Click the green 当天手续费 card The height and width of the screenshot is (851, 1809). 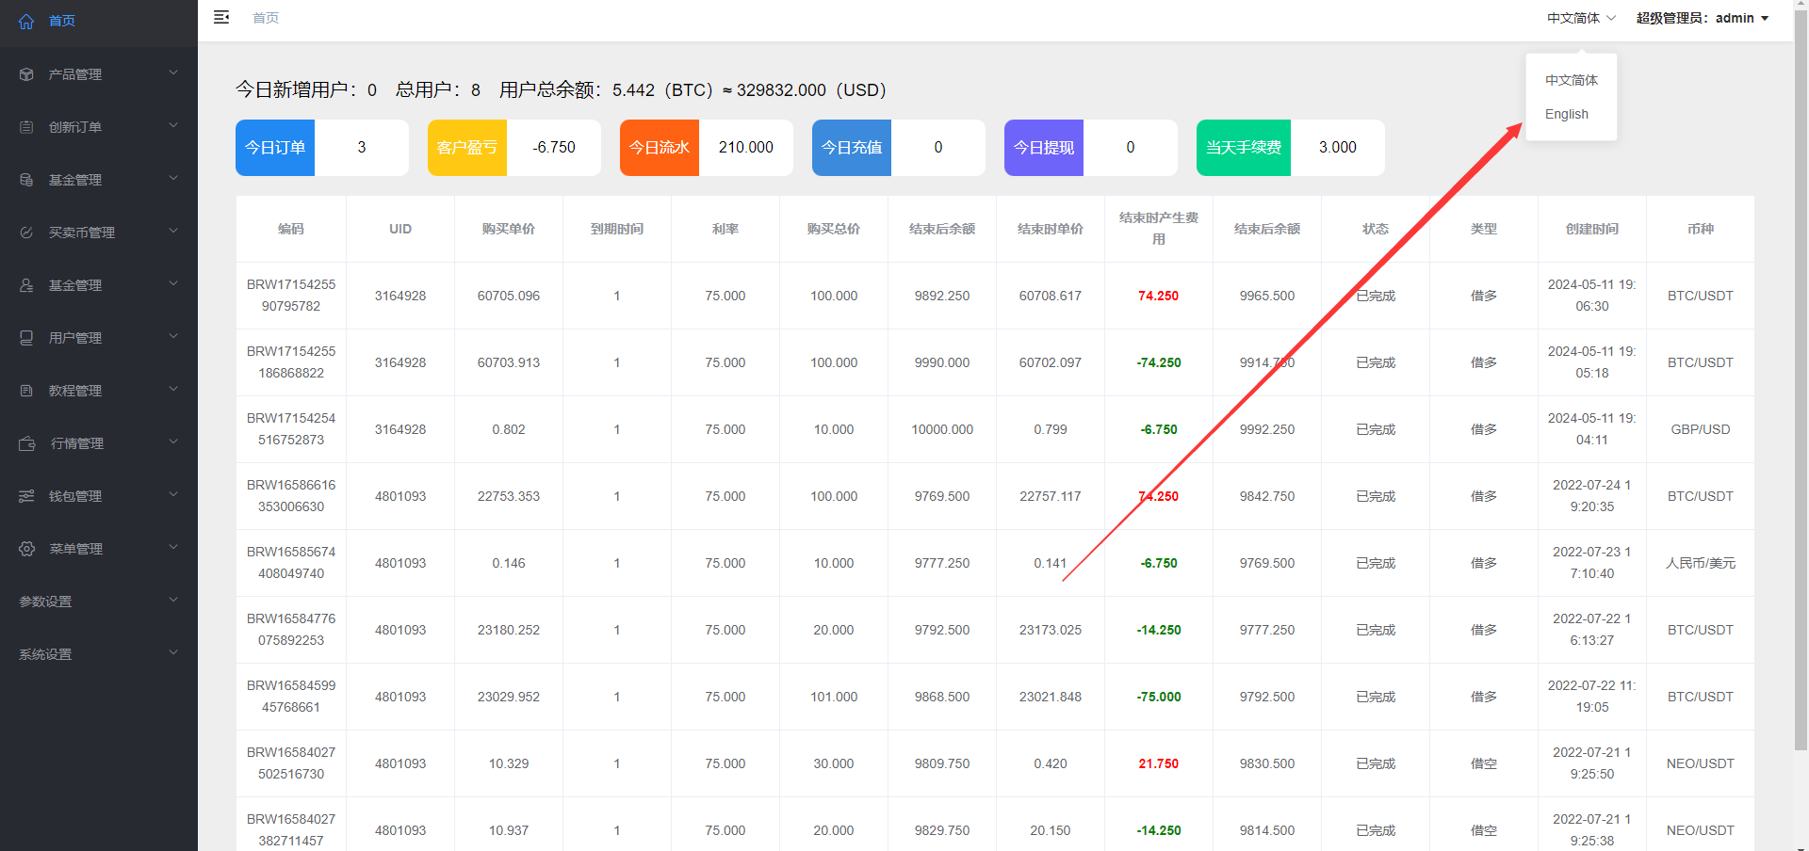click(1243, 148)
